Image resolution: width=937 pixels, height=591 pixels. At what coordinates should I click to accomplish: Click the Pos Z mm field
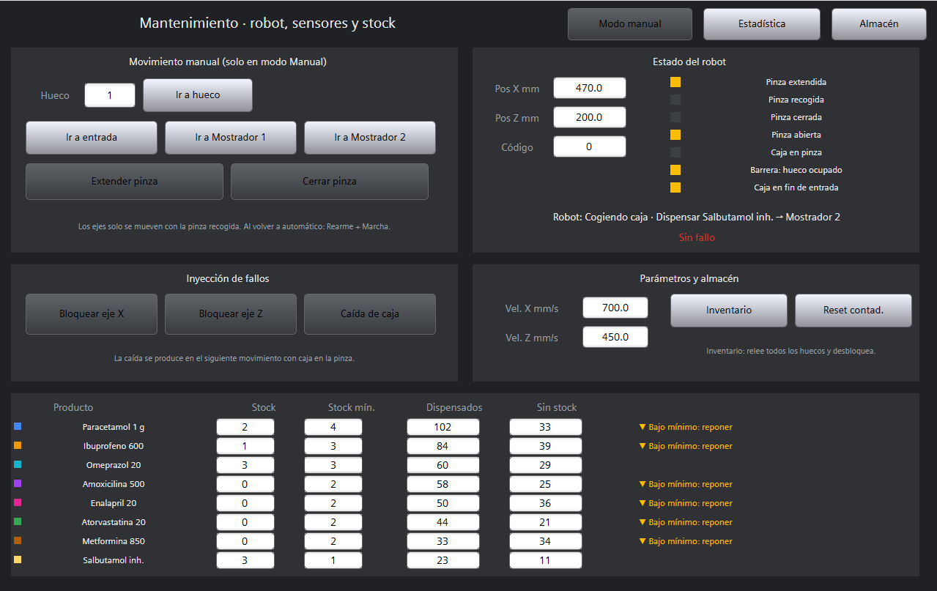point(590,117)
